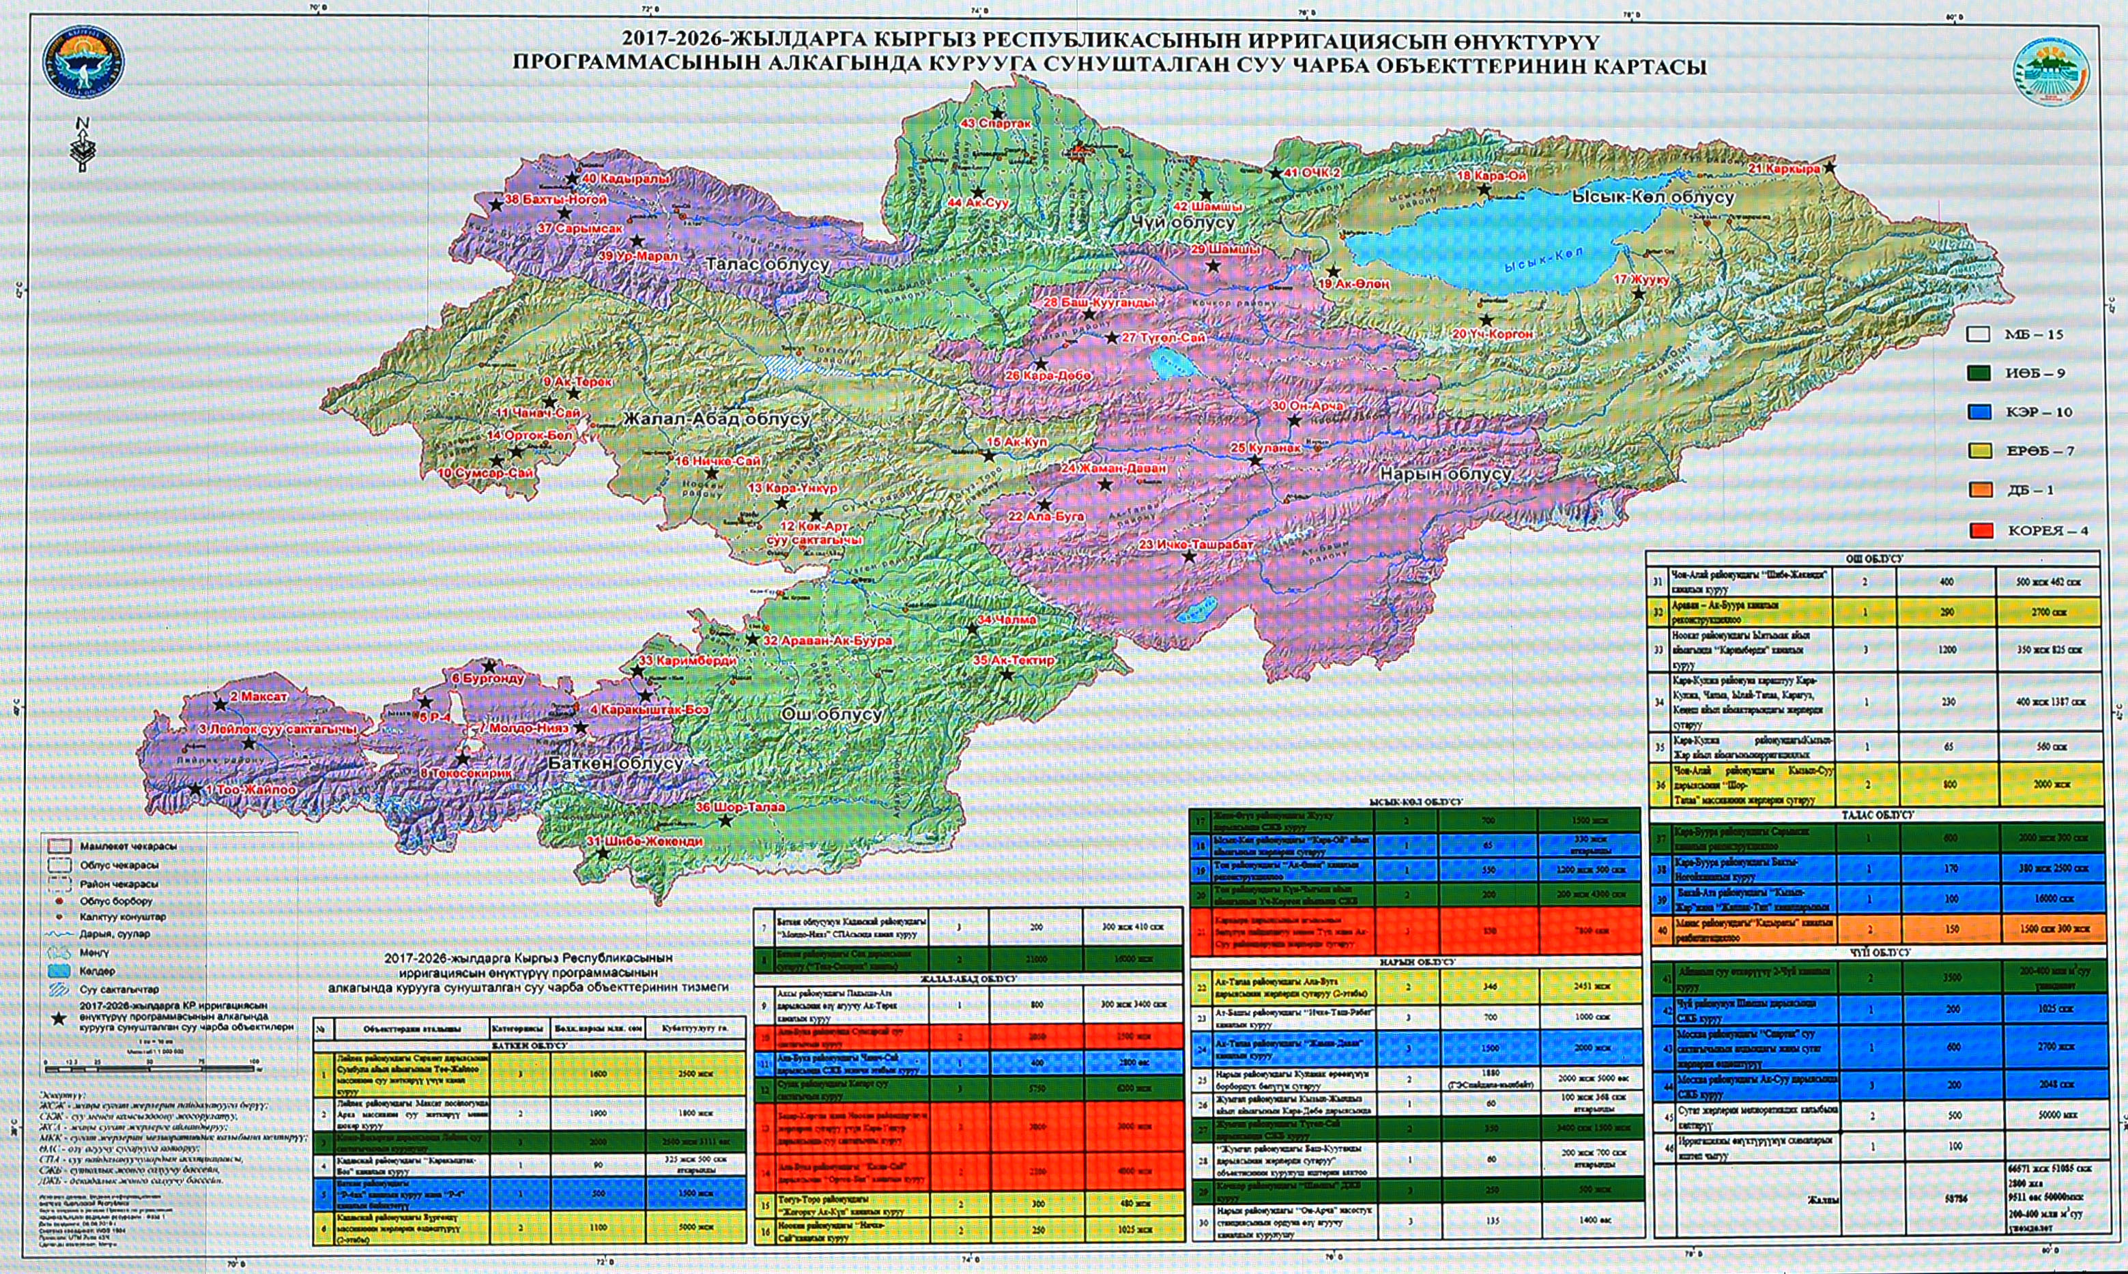Click the star marker for 31 Шибе-Жекенди
This screenshot has width=2128, height=1274.
coord(603,854)
